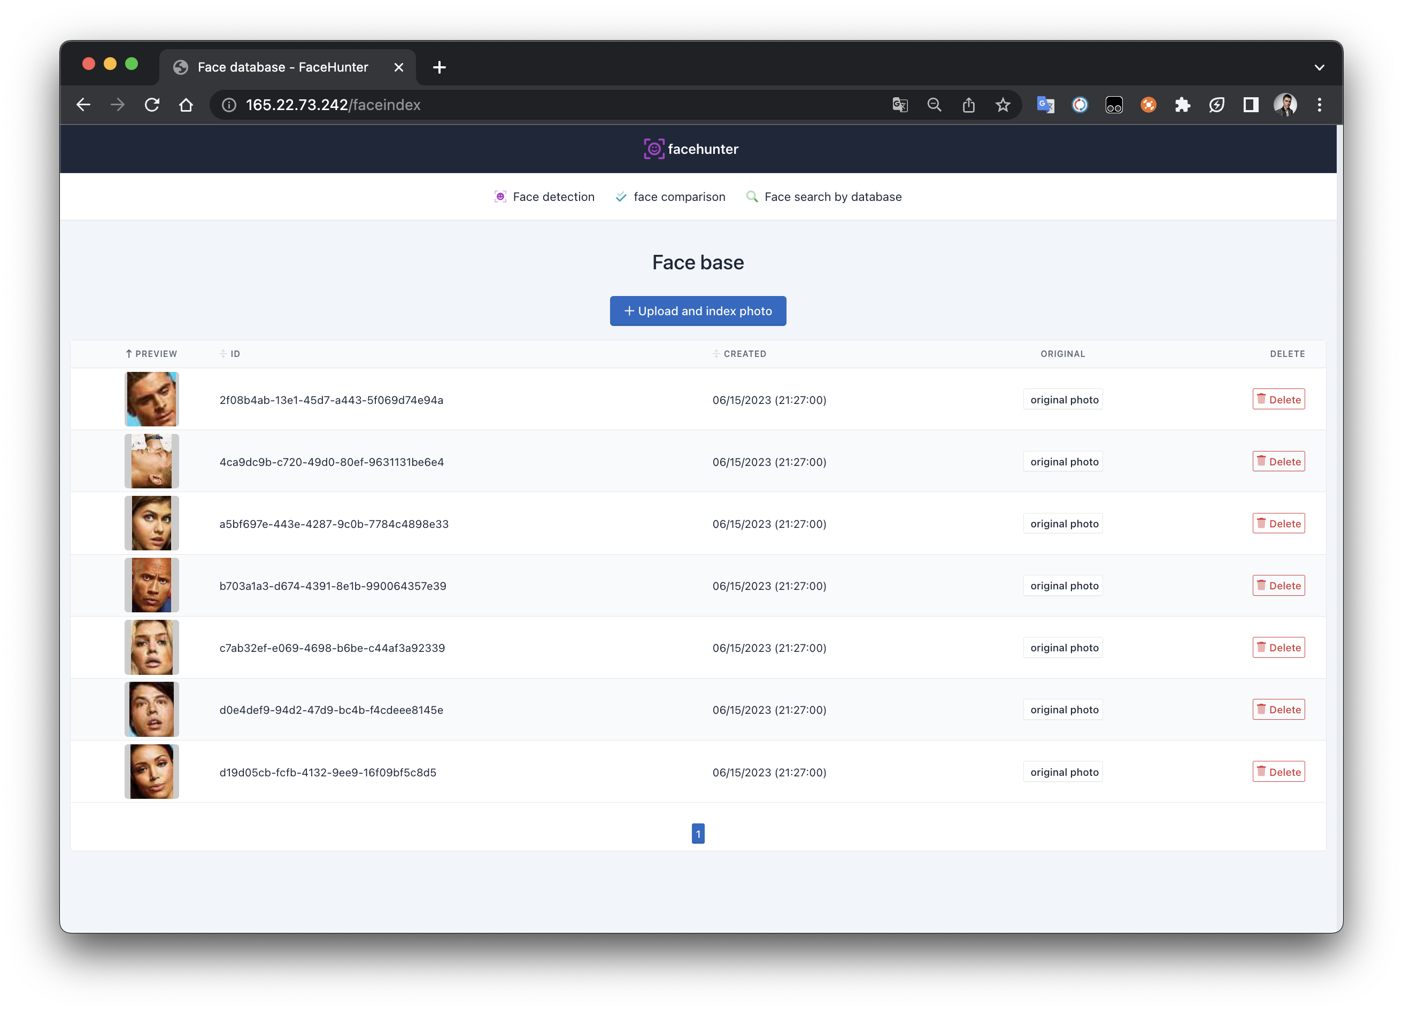Image resolution: width=1403 pixels, height=1012 pixels.
Task: Open preview thumbnail for ID c7ab32ef
Action: 151,647
